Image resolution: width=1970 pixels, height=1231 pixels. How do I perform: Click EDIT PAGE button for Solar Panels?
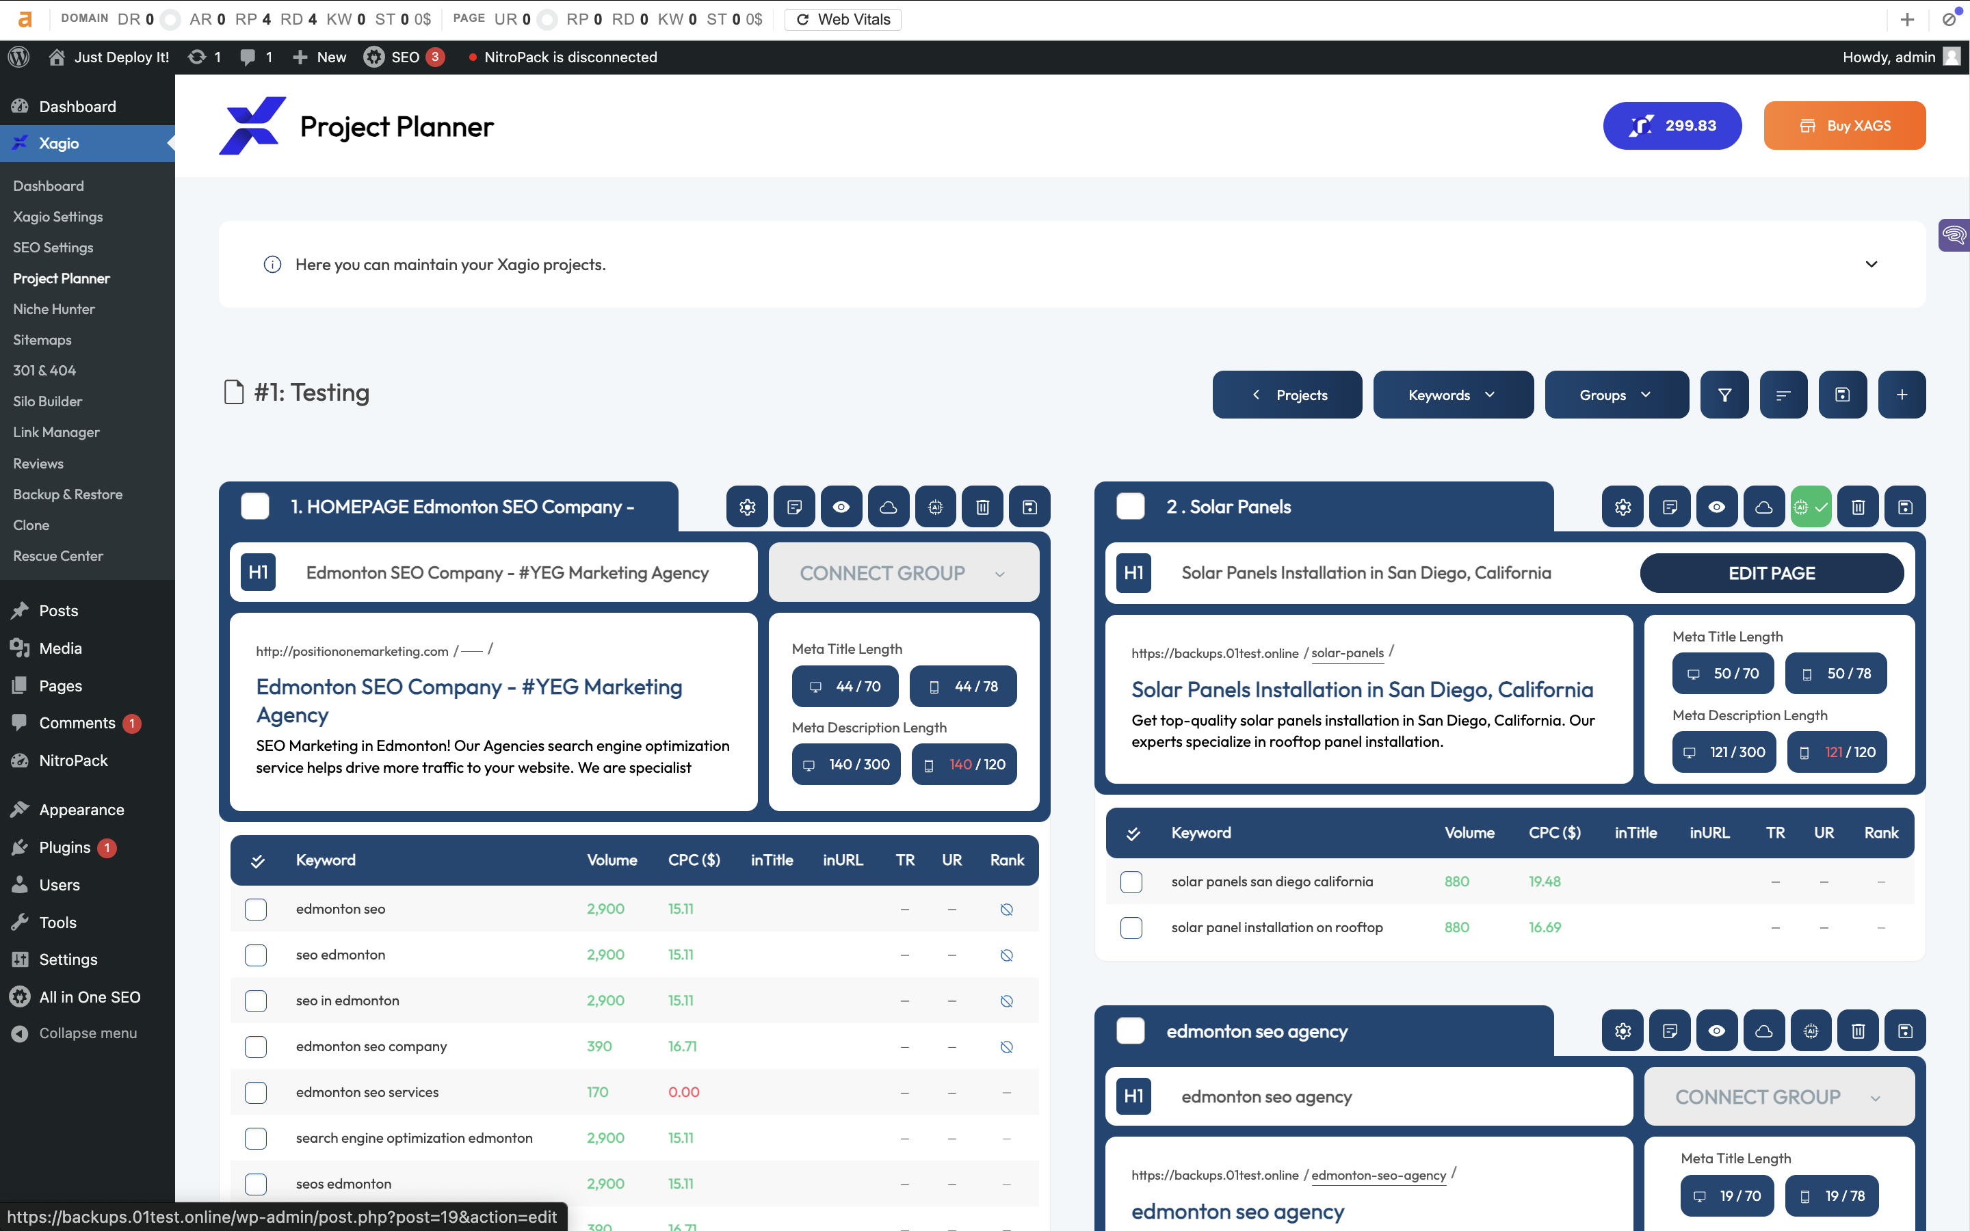(1772, 573)
